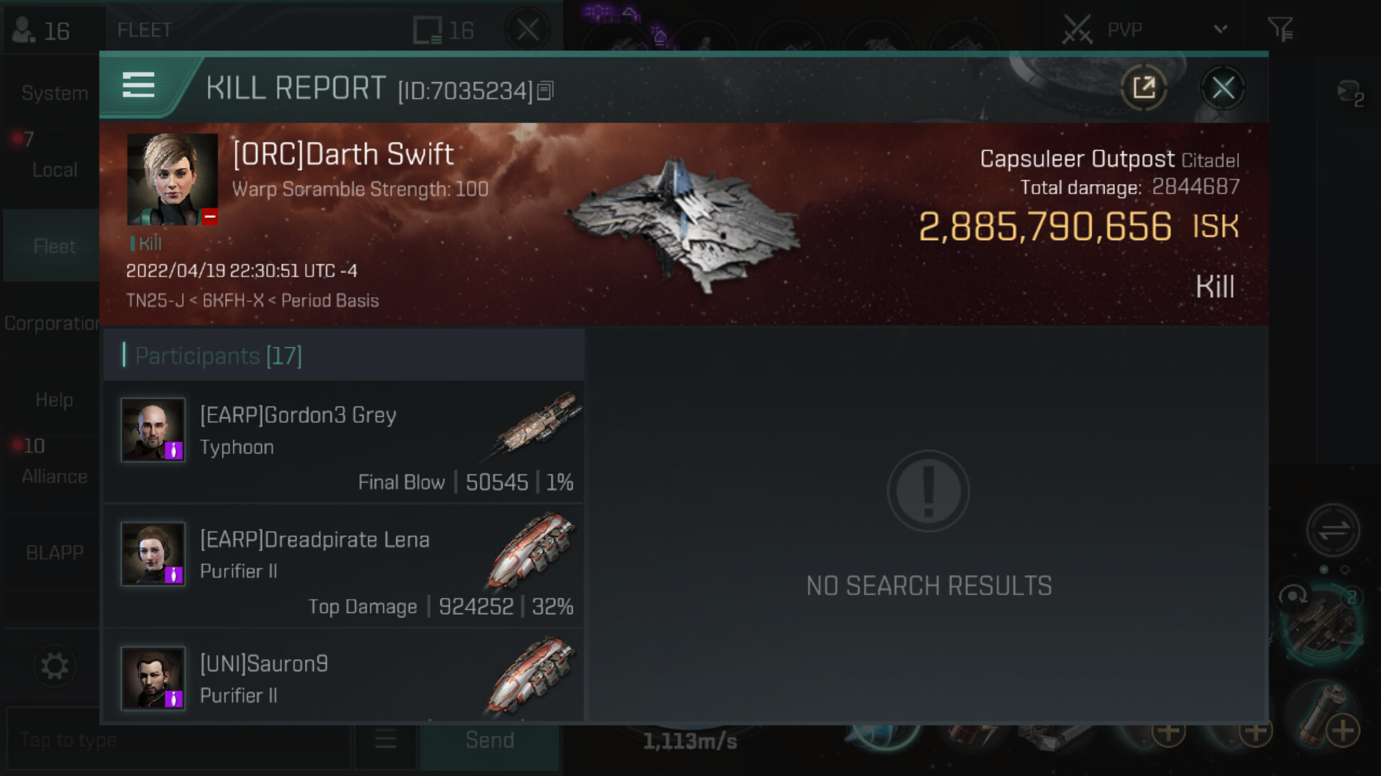Open the Help chat channel
This screenshot has height=776, width=1381.
point(55,399)
